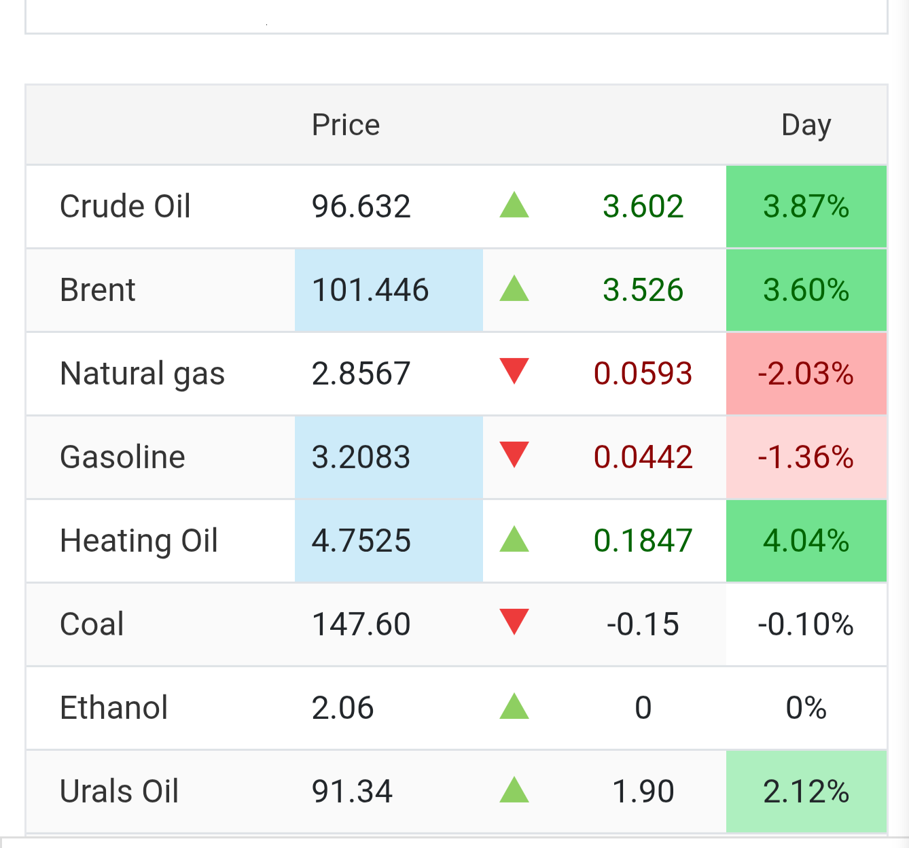Click the green up arrow for Ethanol
The image size is (909, 848).
(514, 707)
